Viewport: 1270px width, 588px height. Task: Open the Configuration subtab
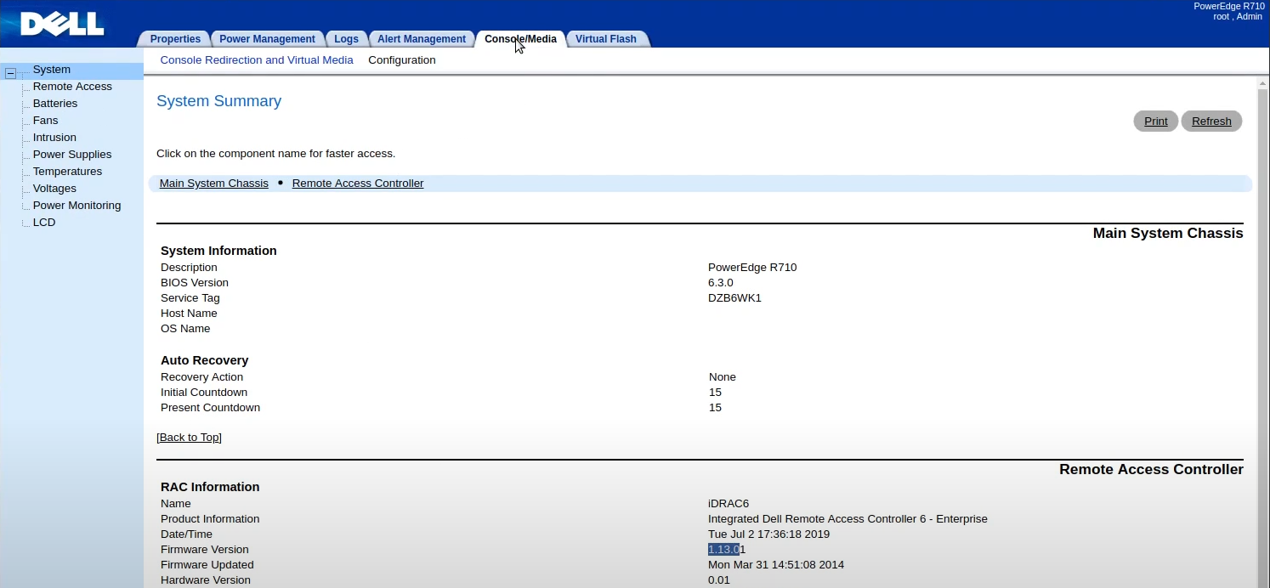(x=402, y=60)
